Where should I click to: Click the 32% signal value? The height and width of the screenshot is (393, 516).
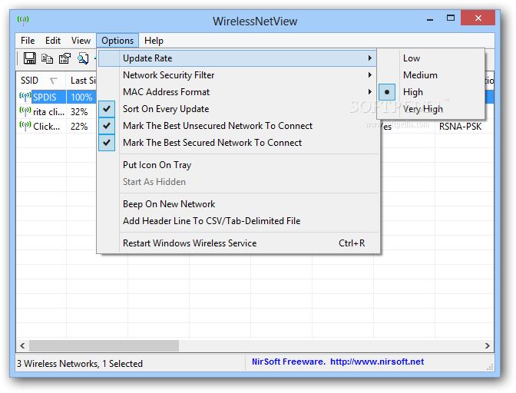[x=79, y=112]
